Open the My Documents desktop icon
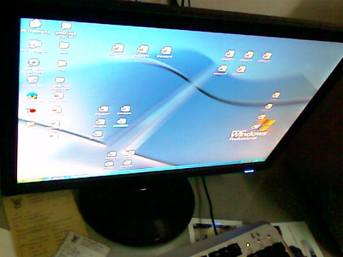This screenshot has width=343, height=257. pos(35,24)
